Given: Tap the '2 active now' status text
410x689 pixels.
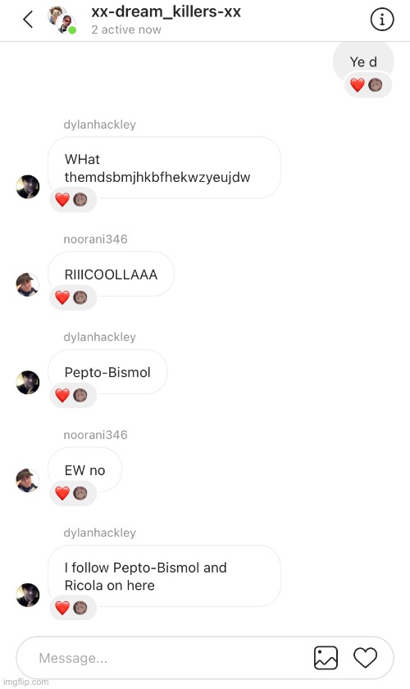Looking at the screenshot, I should [126, 29].
